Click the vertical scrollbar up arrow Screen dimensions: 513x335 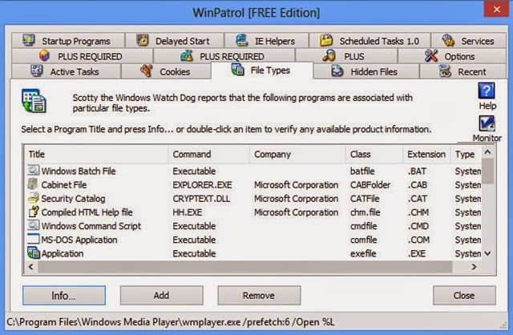(487, 152)
